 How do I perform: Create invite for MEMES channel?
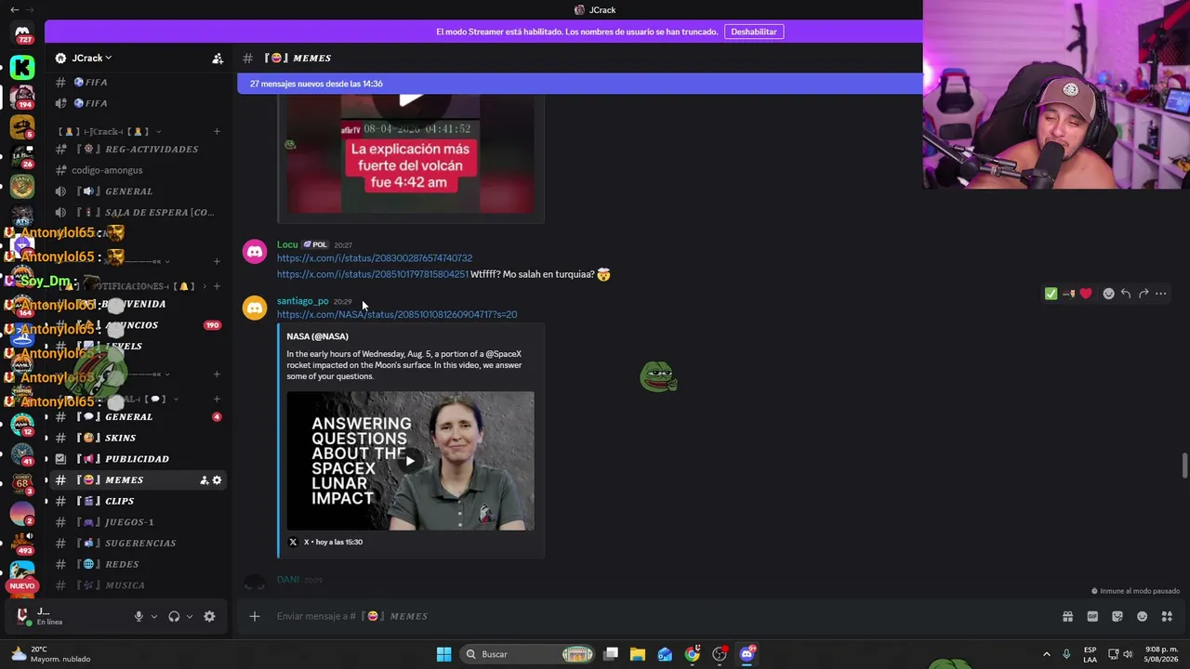[205, 480]
